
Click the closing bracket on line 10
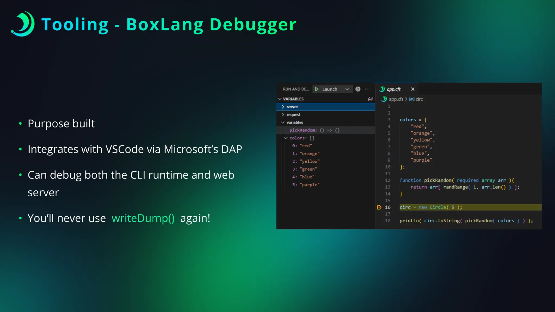point(402,167)
